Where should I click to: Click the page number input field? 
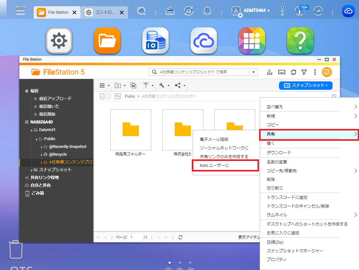tap(135, 237)
